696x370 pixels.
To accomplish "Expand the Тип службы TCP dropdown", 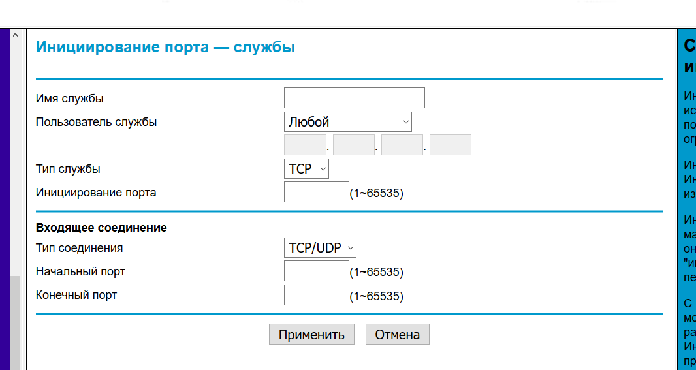I will click(306, 169).
